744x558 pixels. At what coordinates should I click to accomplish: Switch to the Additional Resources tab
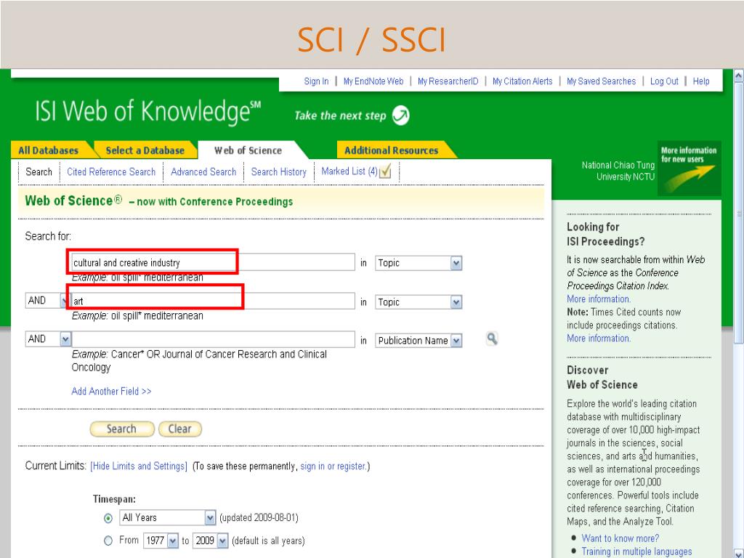(x=392, y=150)
